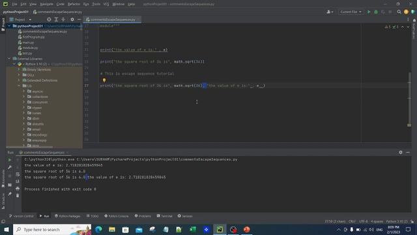Open the VCS menu
417x235 pixels.
pyautogui.click(x=106, y=4)
